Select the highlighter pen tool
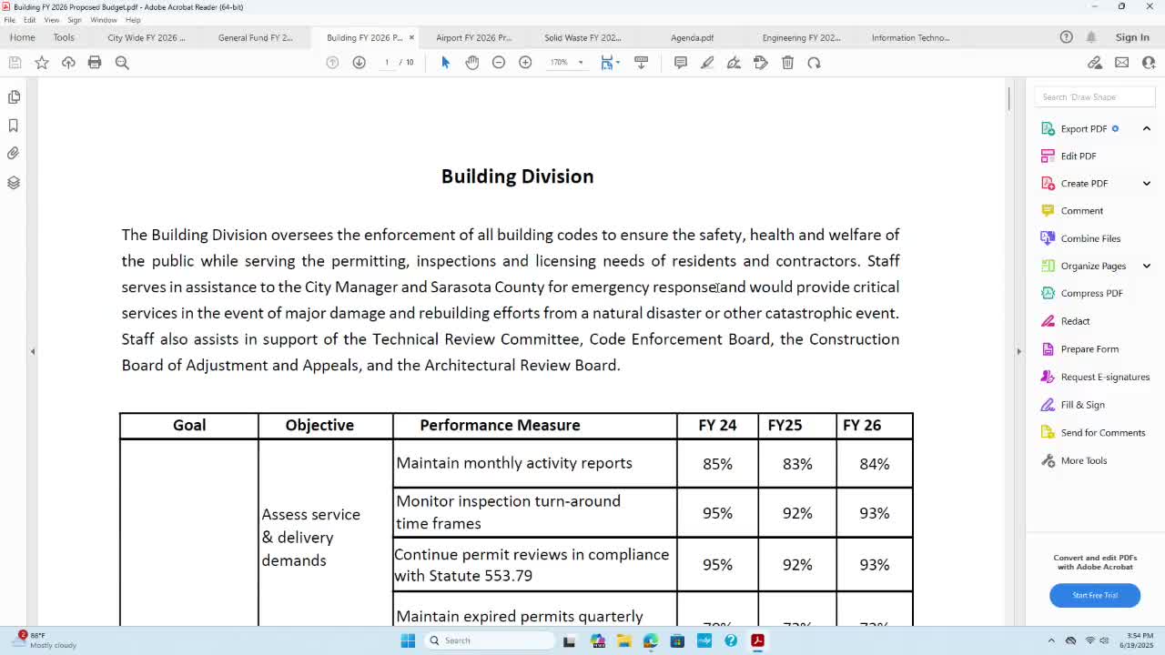1165x655 pixels. coord(707,63)
